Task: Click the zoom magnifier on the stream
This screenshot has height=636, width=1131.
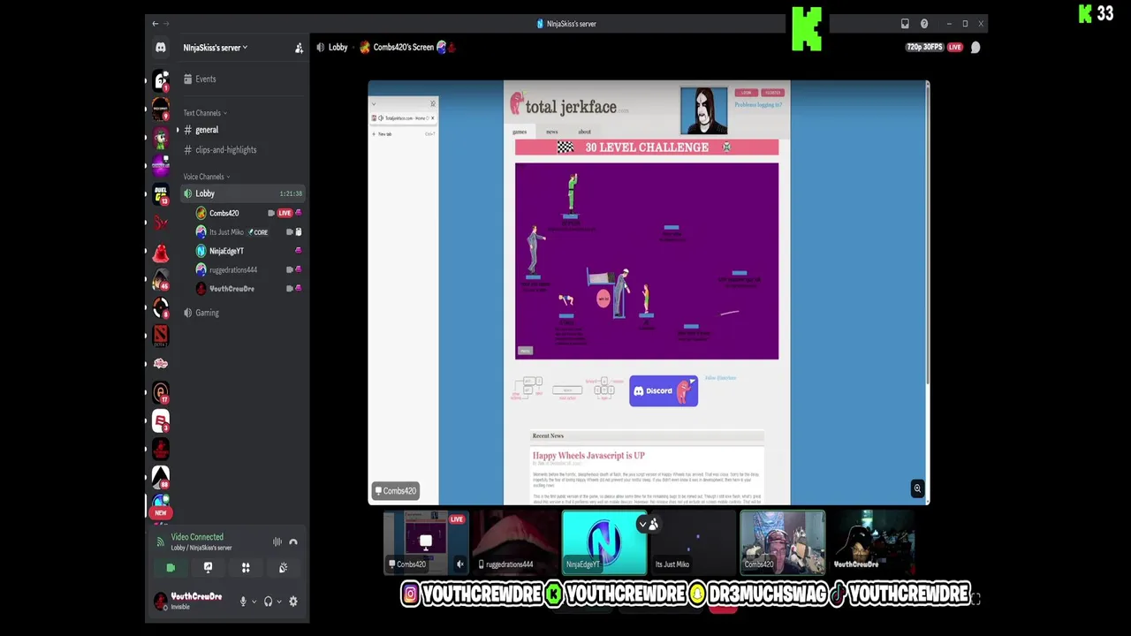Action: click(917, 488)
